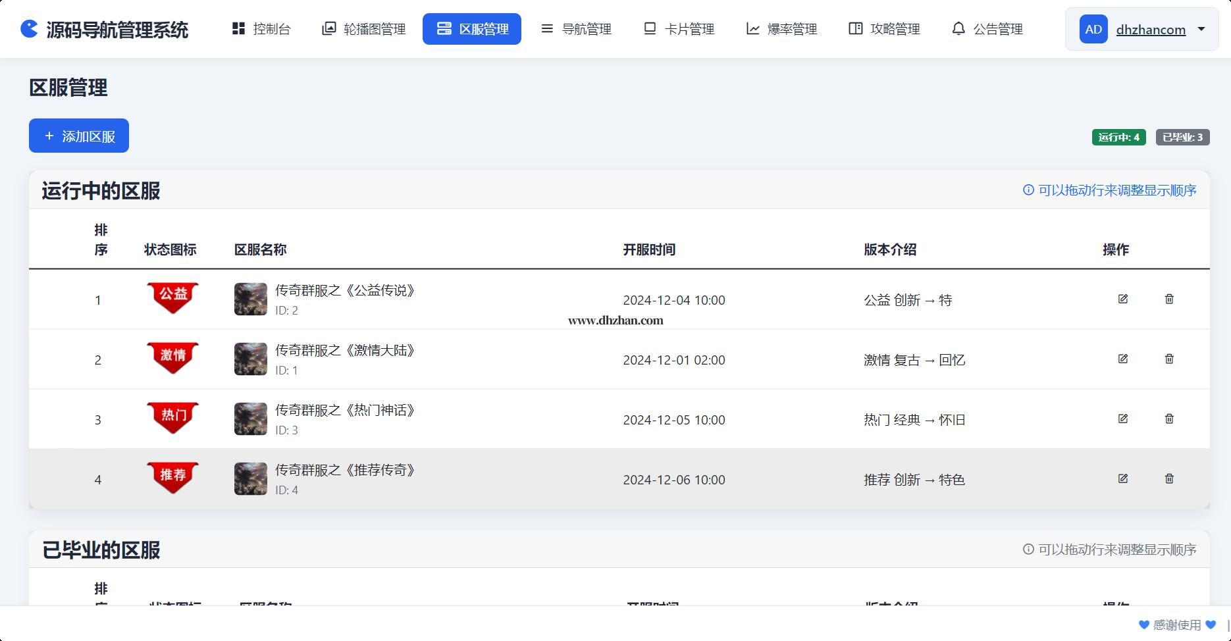This screenshot has width=1231, height=641.
Task: Remove the 热门神话 server with trash icon
Action: (1169, 419)
